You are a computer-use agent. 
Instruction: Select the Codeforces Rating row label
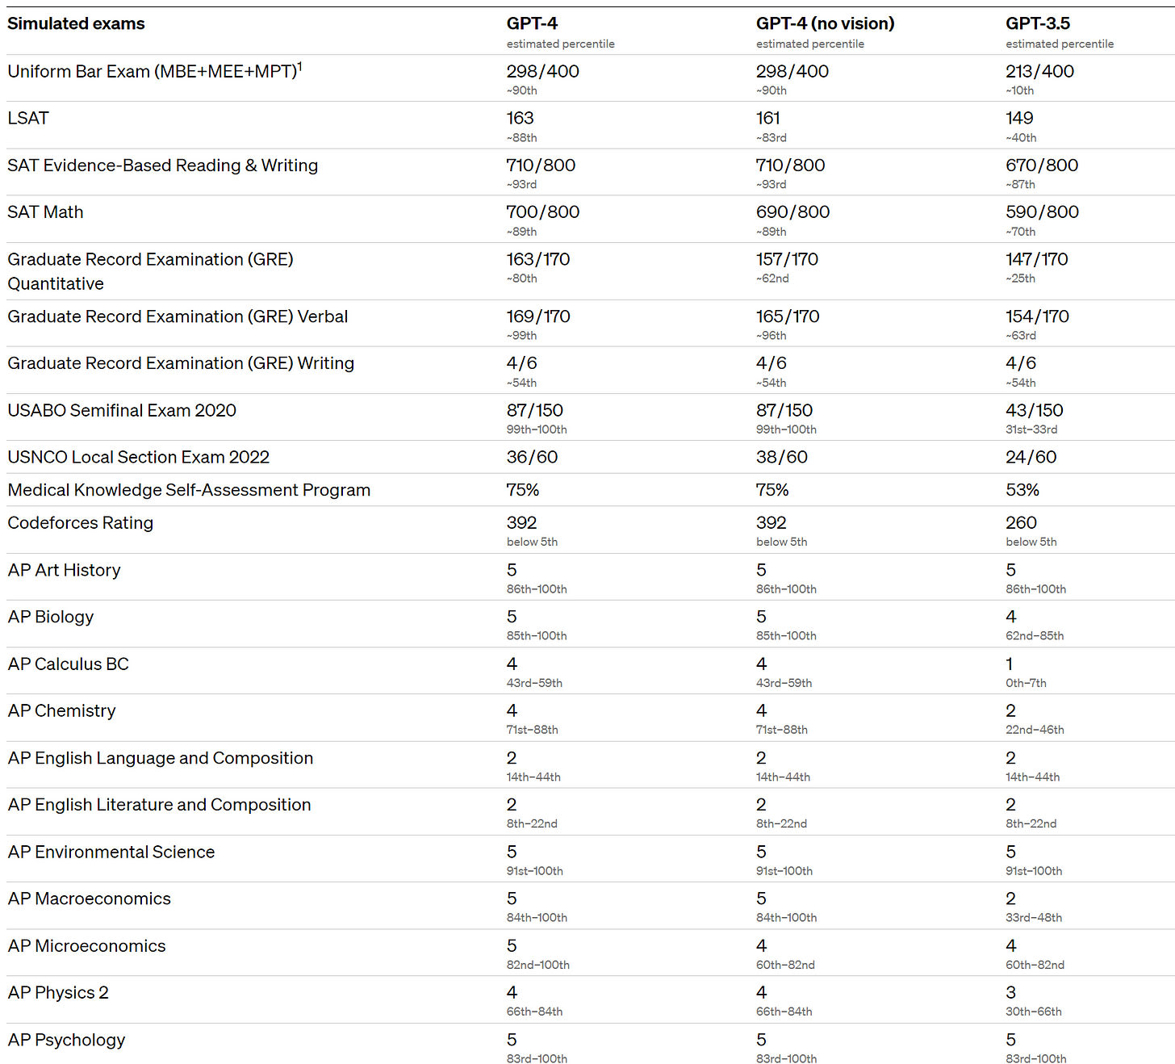81,523
